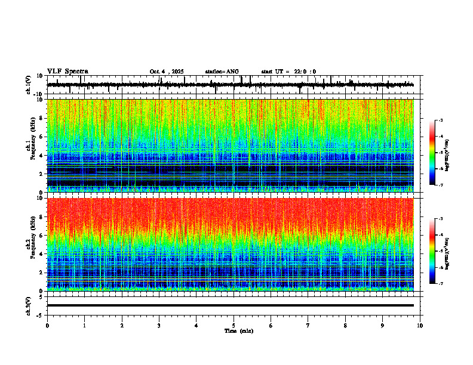Click the time axis tick label "5"
This screenshot has height=365, width=473.
click(x=234, y=326)
